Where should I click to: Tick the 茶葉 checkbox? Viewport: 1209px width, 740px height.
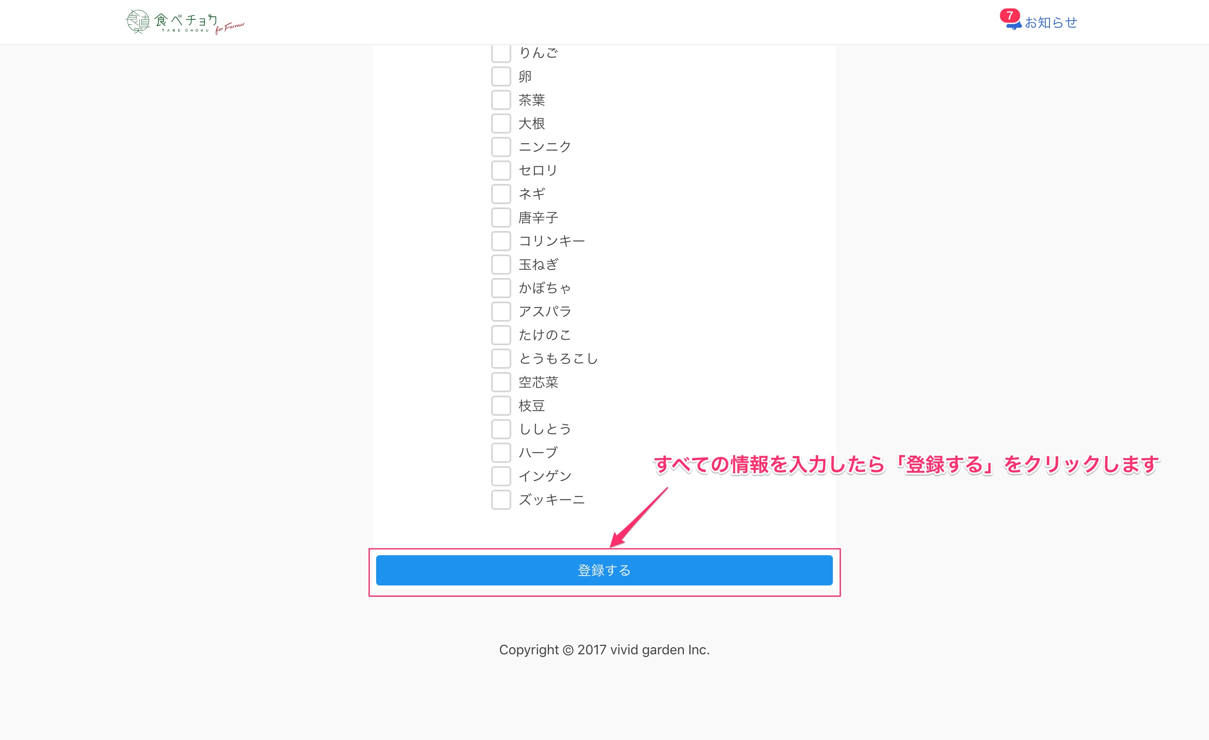click(x=501, y=100)
